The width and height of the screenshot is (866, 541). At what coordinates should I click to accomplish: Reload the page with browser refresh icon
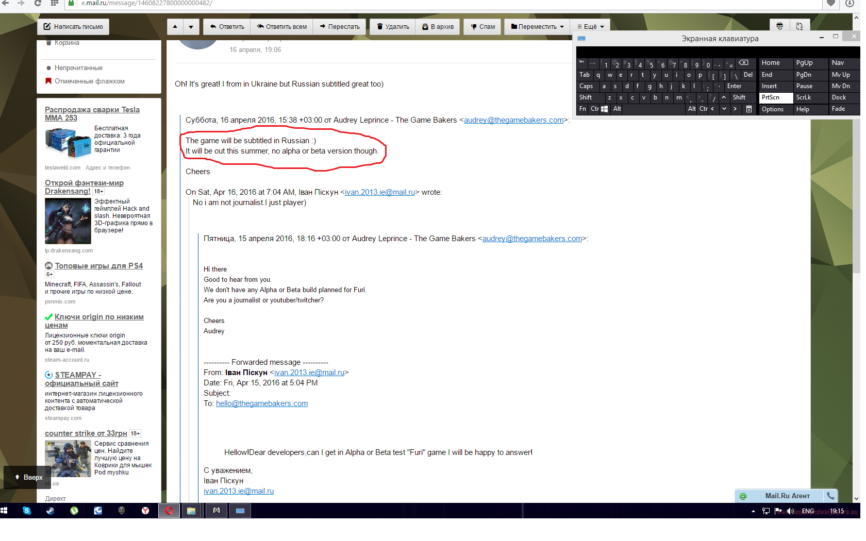pos(38,3)
